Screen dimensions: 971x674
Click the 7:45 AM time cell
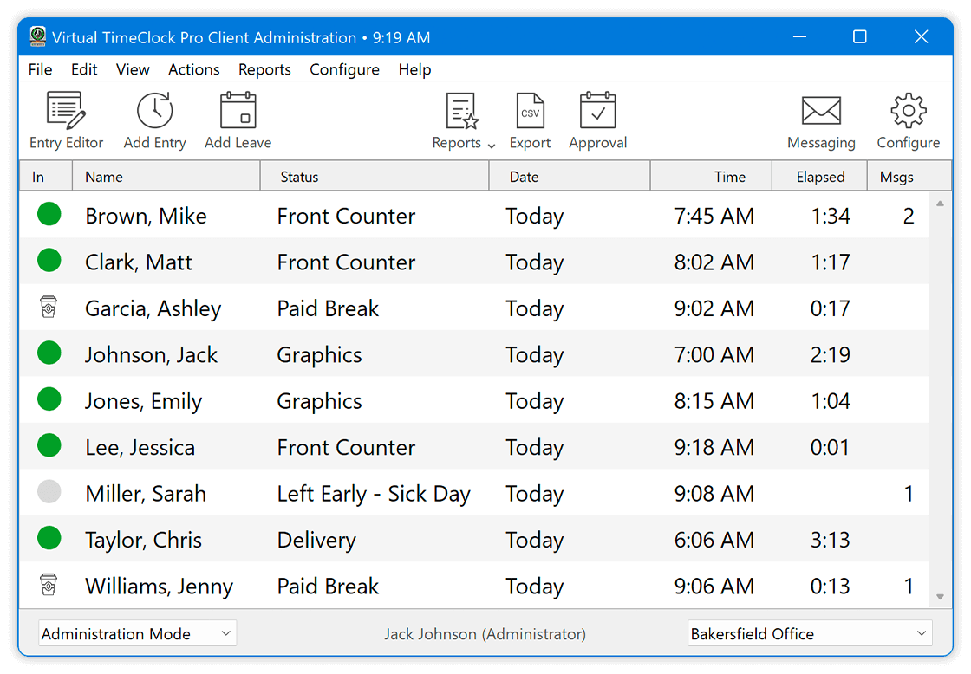714,216
